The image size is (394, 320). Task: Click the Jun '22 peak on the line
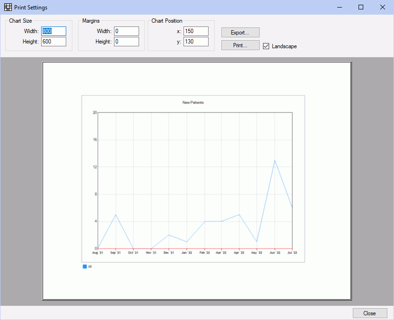click(x=275, y=160)
